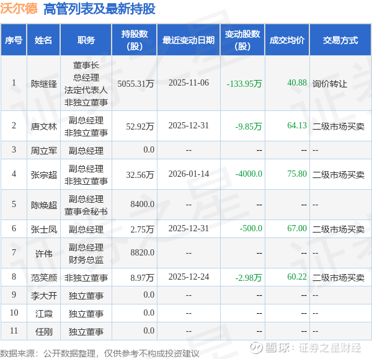
Task: Click the 询价转让 transaction type
Action: click(330, 84)
